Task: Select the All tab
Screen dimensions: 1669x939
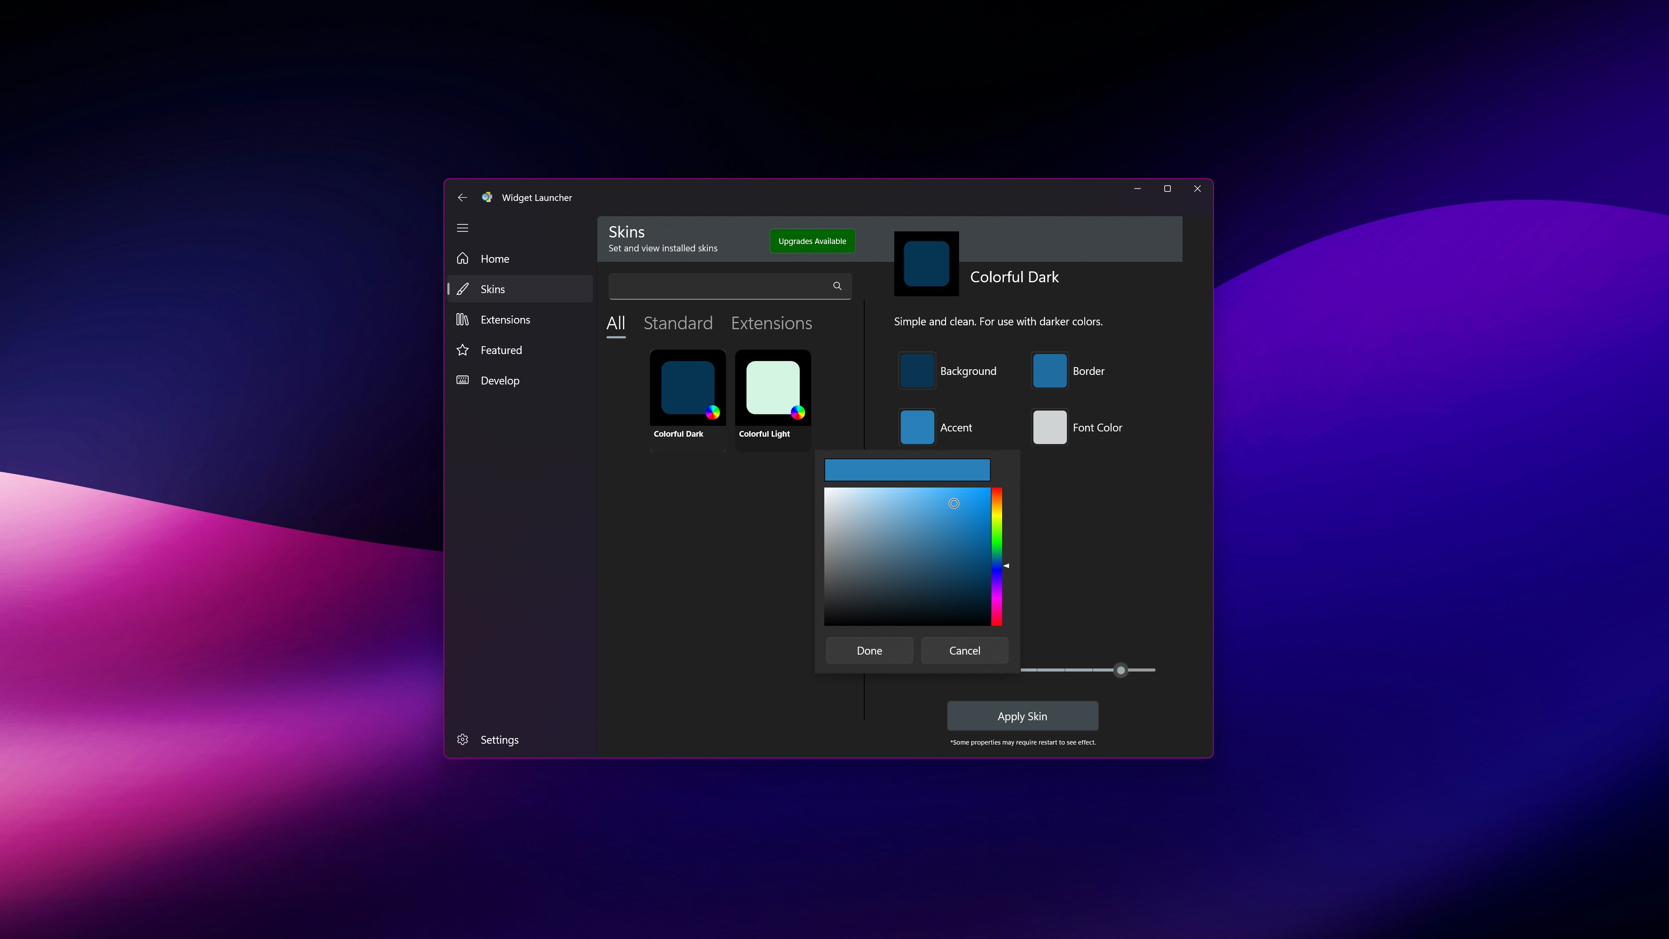Action: pyautogui.click(x=616, y=323)
